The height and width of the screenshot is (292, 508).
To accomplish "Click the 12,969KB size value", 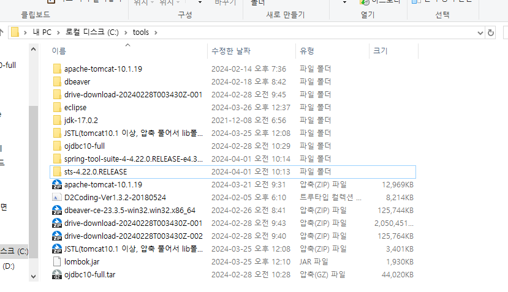I will click(398, 184).
